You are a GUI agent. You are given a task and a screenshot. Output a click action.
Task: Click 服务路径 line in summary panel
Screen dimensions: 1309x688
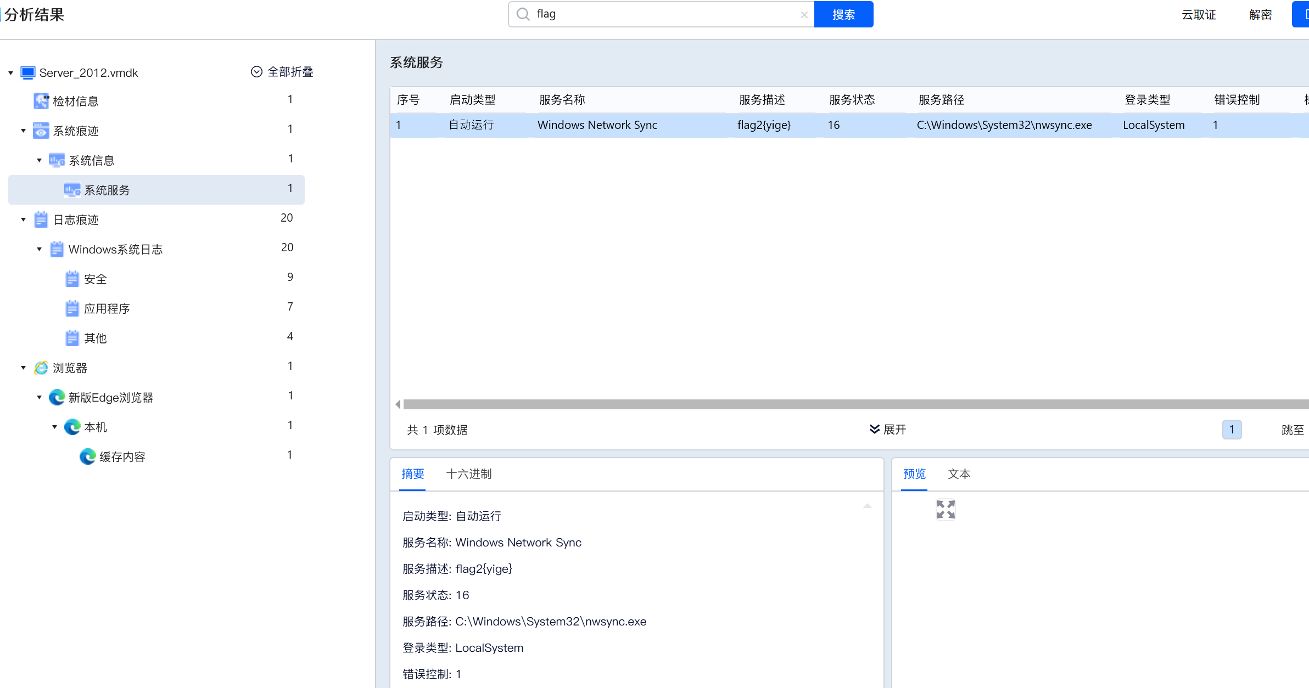click(524, 622)
